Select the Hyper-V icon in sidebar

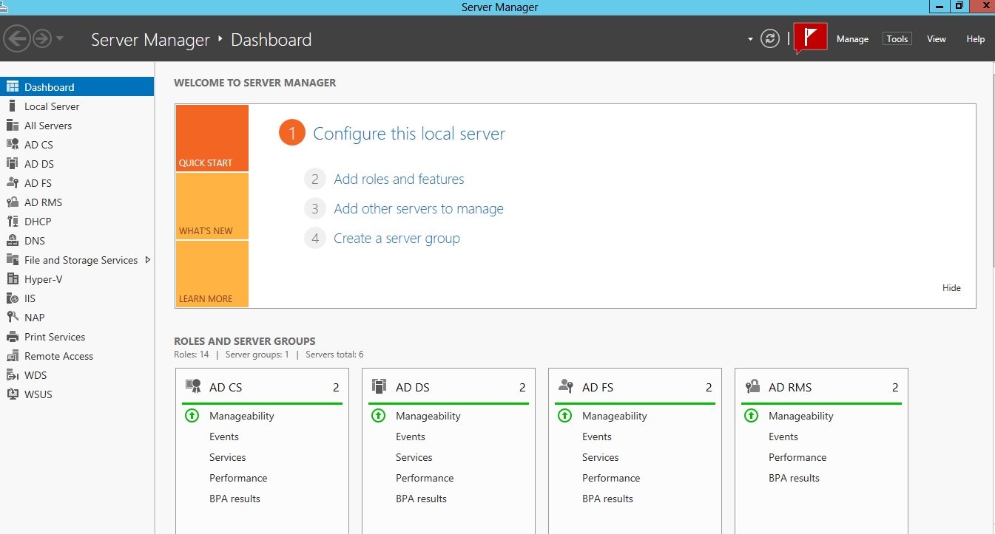[x=12, y=279]
